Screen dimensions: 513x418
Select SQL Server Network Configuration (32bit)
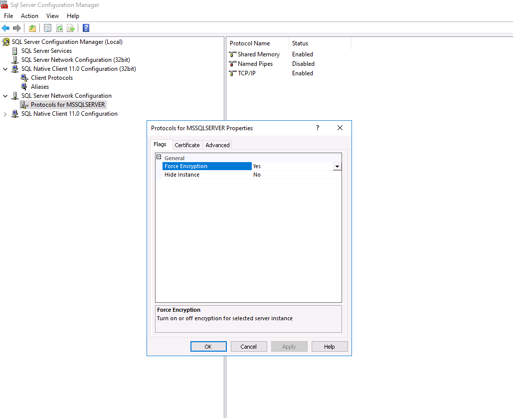tap(76, 60)
